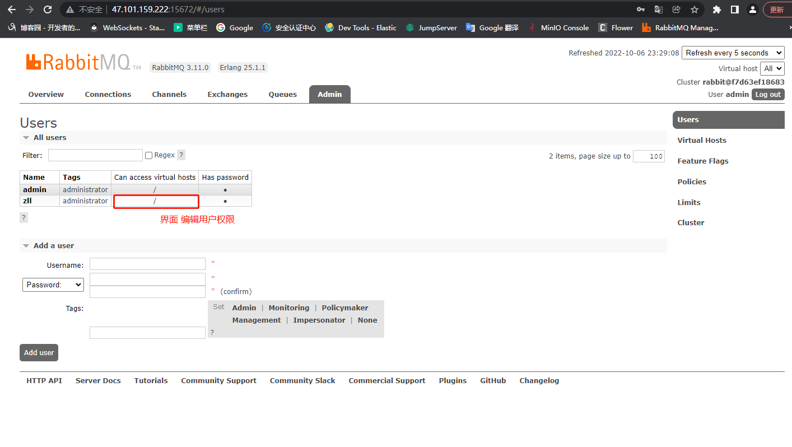Switch to the Queues tab
Image resolution: width=792 pixels, height=447 pixels.
283,94
